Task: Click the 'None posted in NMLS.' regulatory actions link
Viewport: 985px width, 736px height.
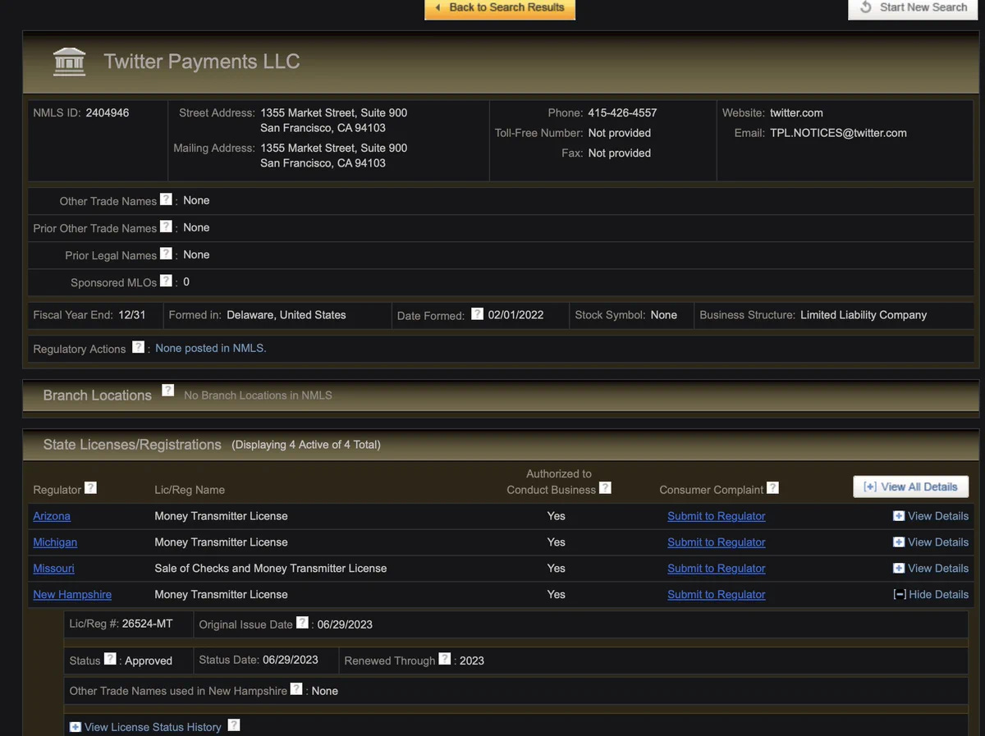Action: pyautogui.click(x=211, y=348)
